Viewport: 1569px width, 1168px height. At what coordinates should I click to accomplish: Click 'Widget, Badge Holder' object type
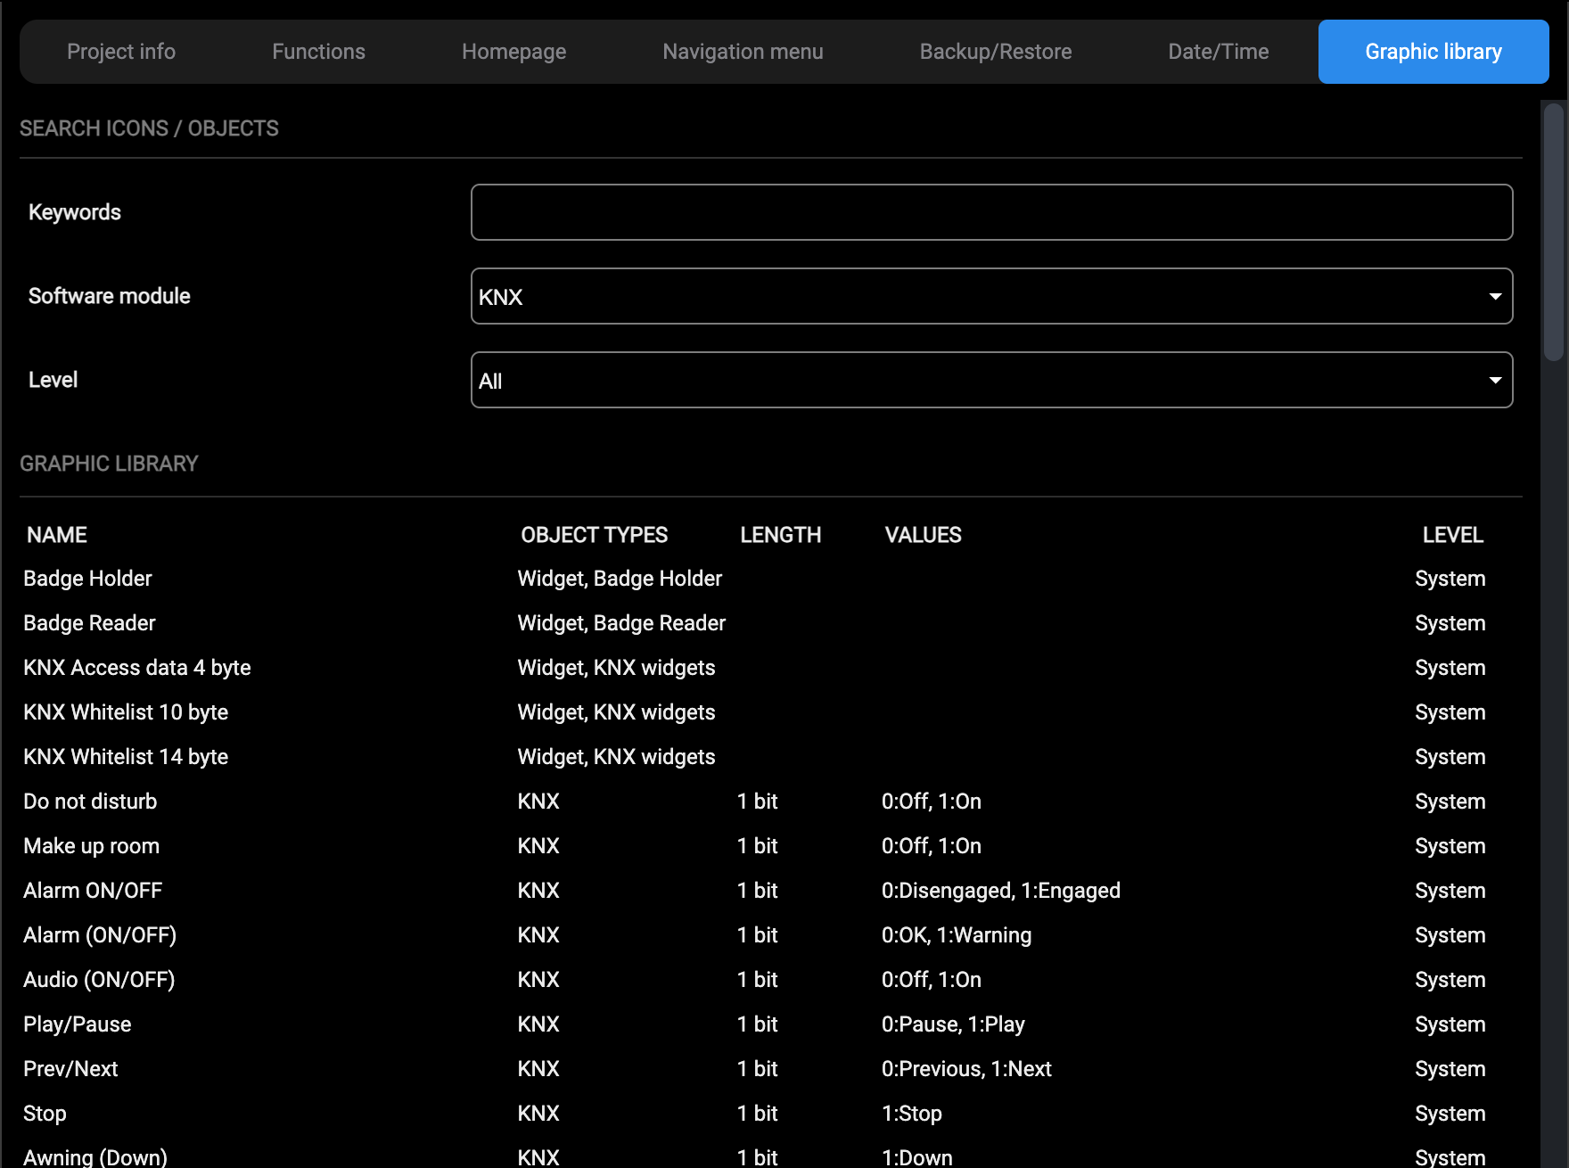pos(620,579)
